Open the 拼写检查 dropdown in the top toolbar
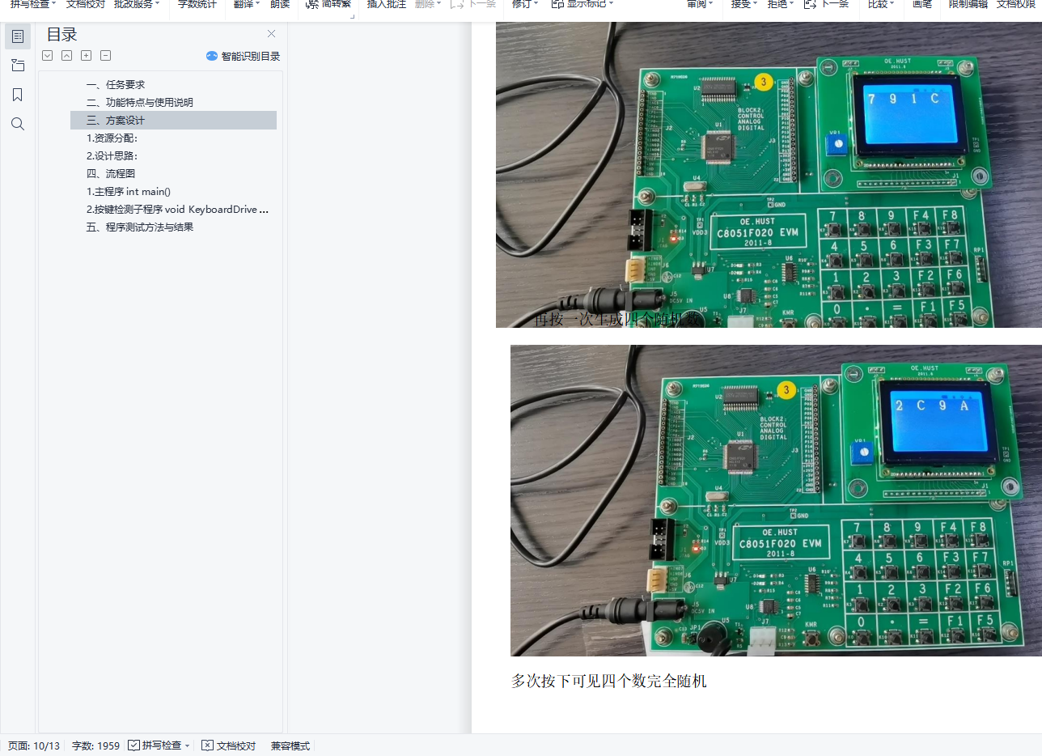 pyautogui.click(x=33, y=4)
